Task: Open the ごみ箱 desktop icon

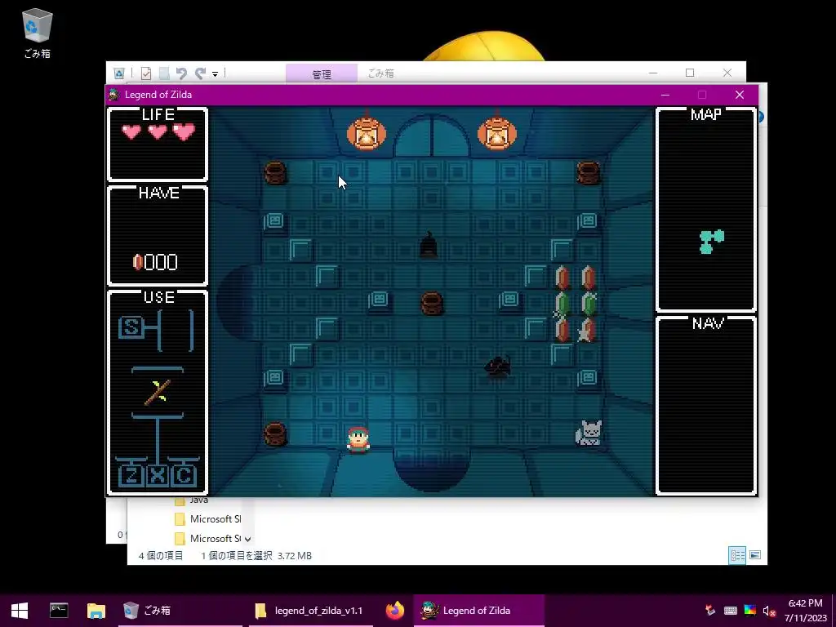Action: (x=38, y=33)
